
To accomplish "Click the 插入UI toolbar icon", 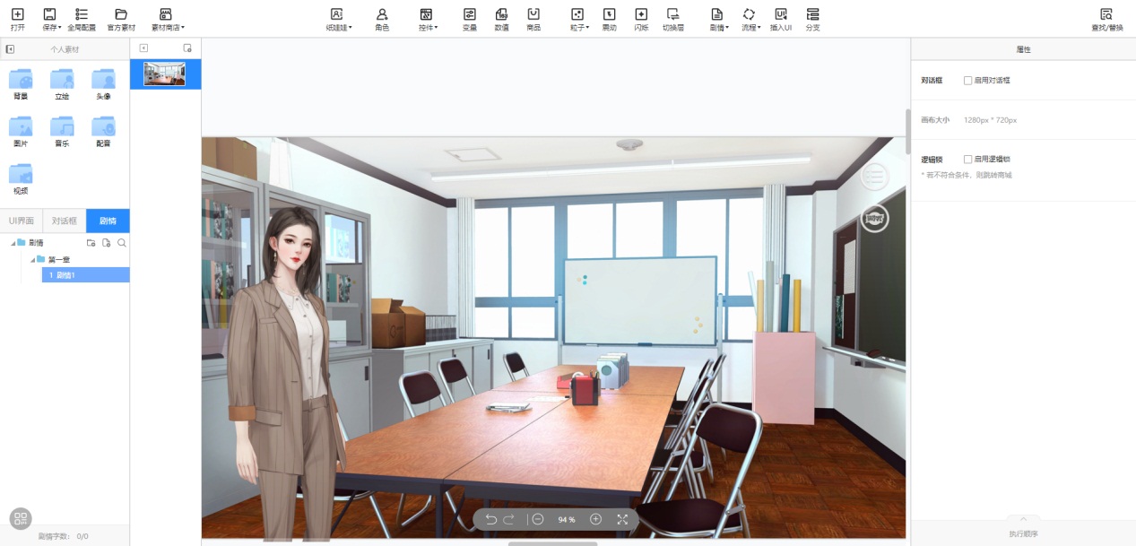I will point(780,19).
